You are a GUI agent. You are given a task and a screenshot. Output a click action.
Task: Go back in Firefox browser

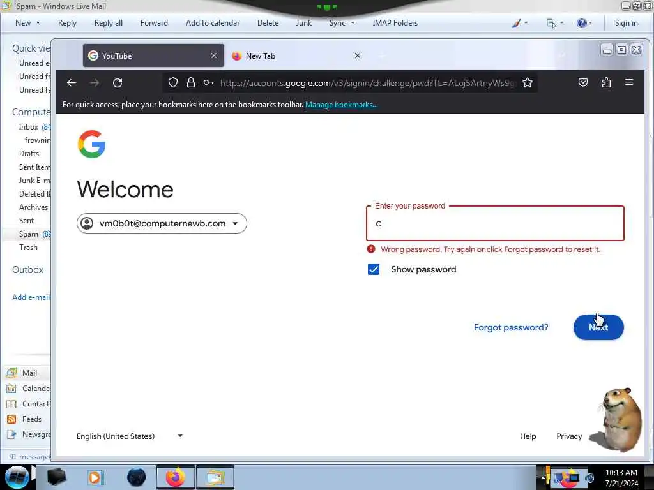pos(72,83)
